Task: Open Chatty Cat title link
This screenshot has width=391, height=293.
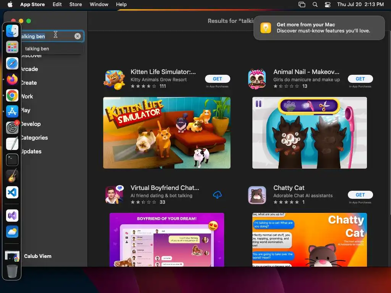Action: pyautogui.click(x=289, y=188)
